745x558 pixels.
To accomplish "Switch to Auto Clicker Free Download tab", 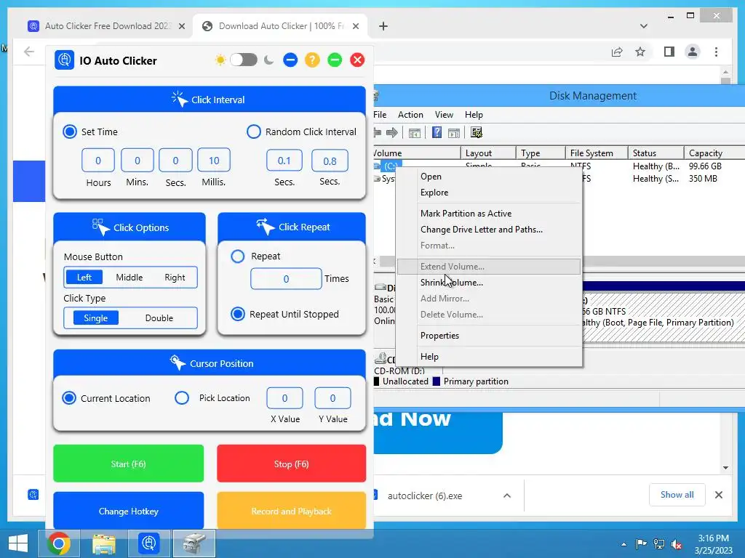I will [x=106, y=26].
